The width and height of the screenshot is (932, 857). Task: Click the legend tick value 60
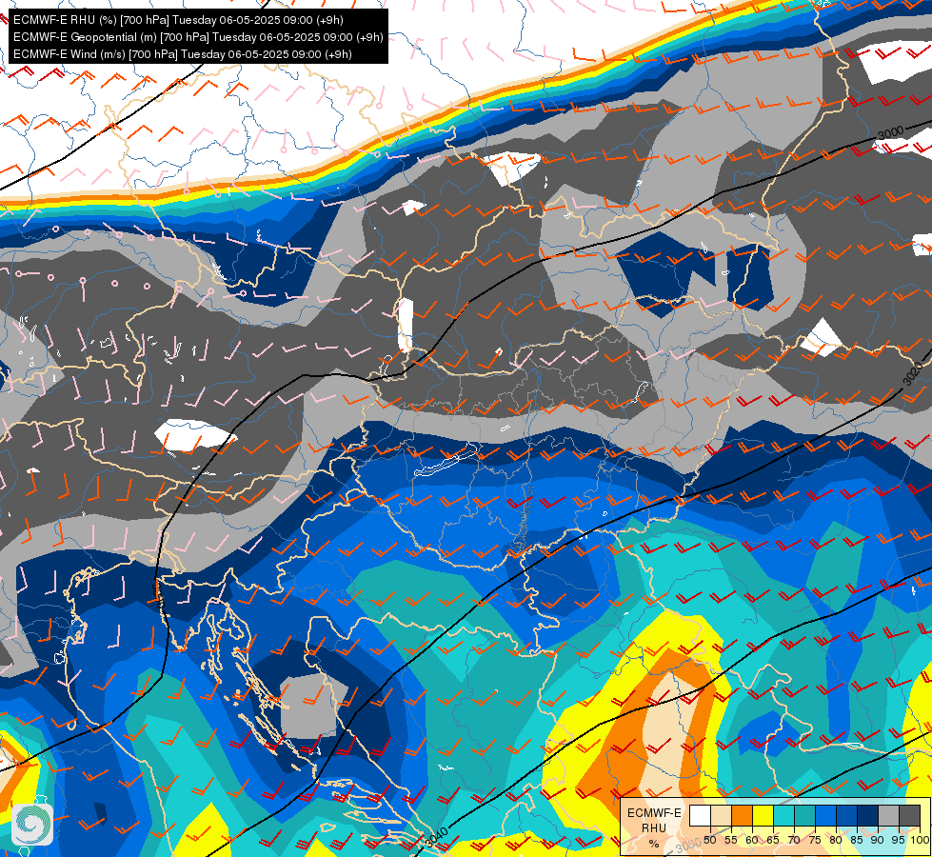752,840
